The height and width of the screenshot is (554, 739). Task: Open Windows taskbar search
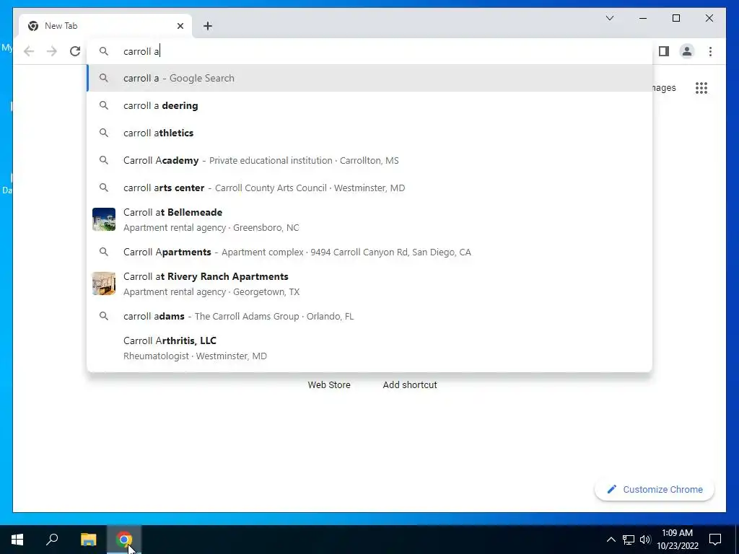[x=52, y=540]
